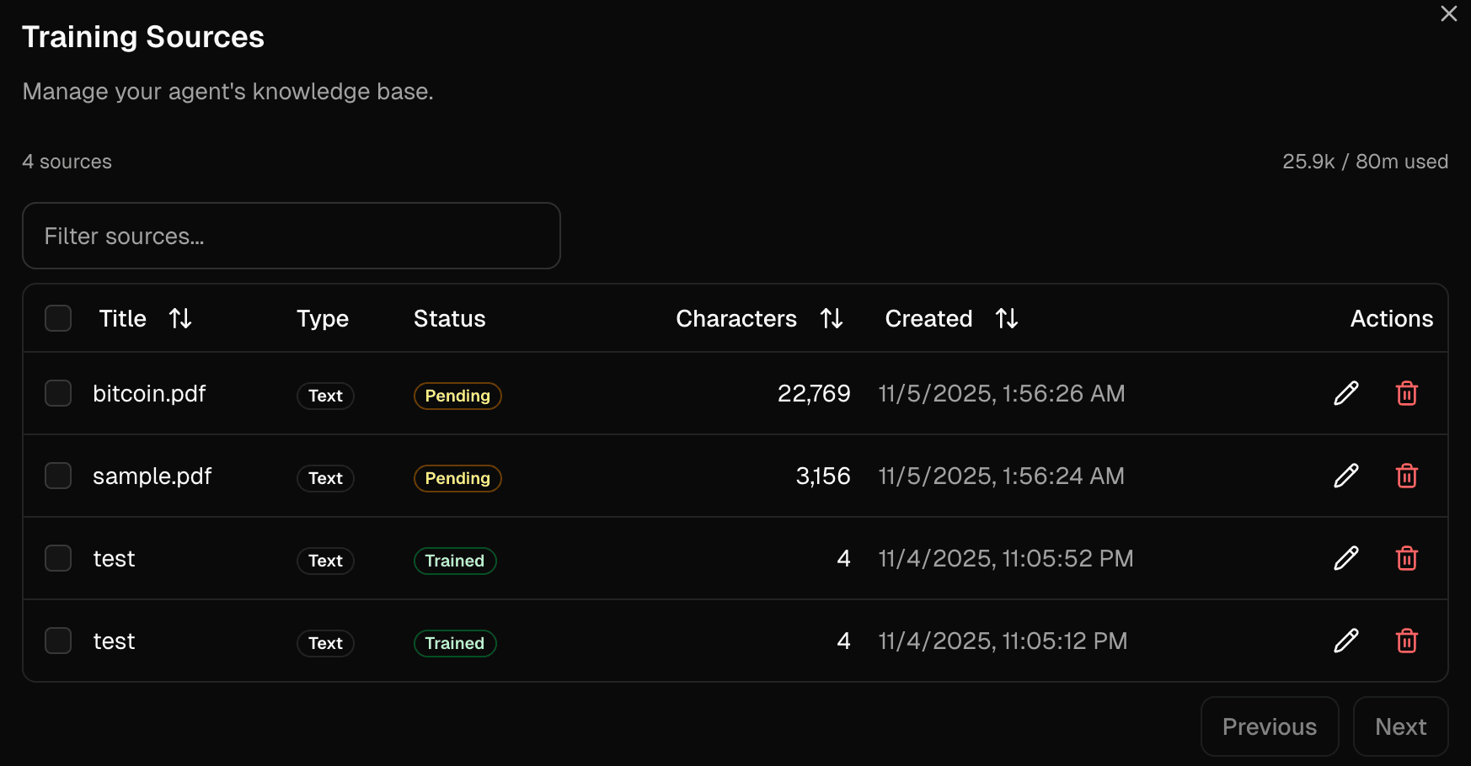Select the bitcoin.pdf row checkbox
The height and width of the screenshot is (766, 1471).
tap(58, 393)
